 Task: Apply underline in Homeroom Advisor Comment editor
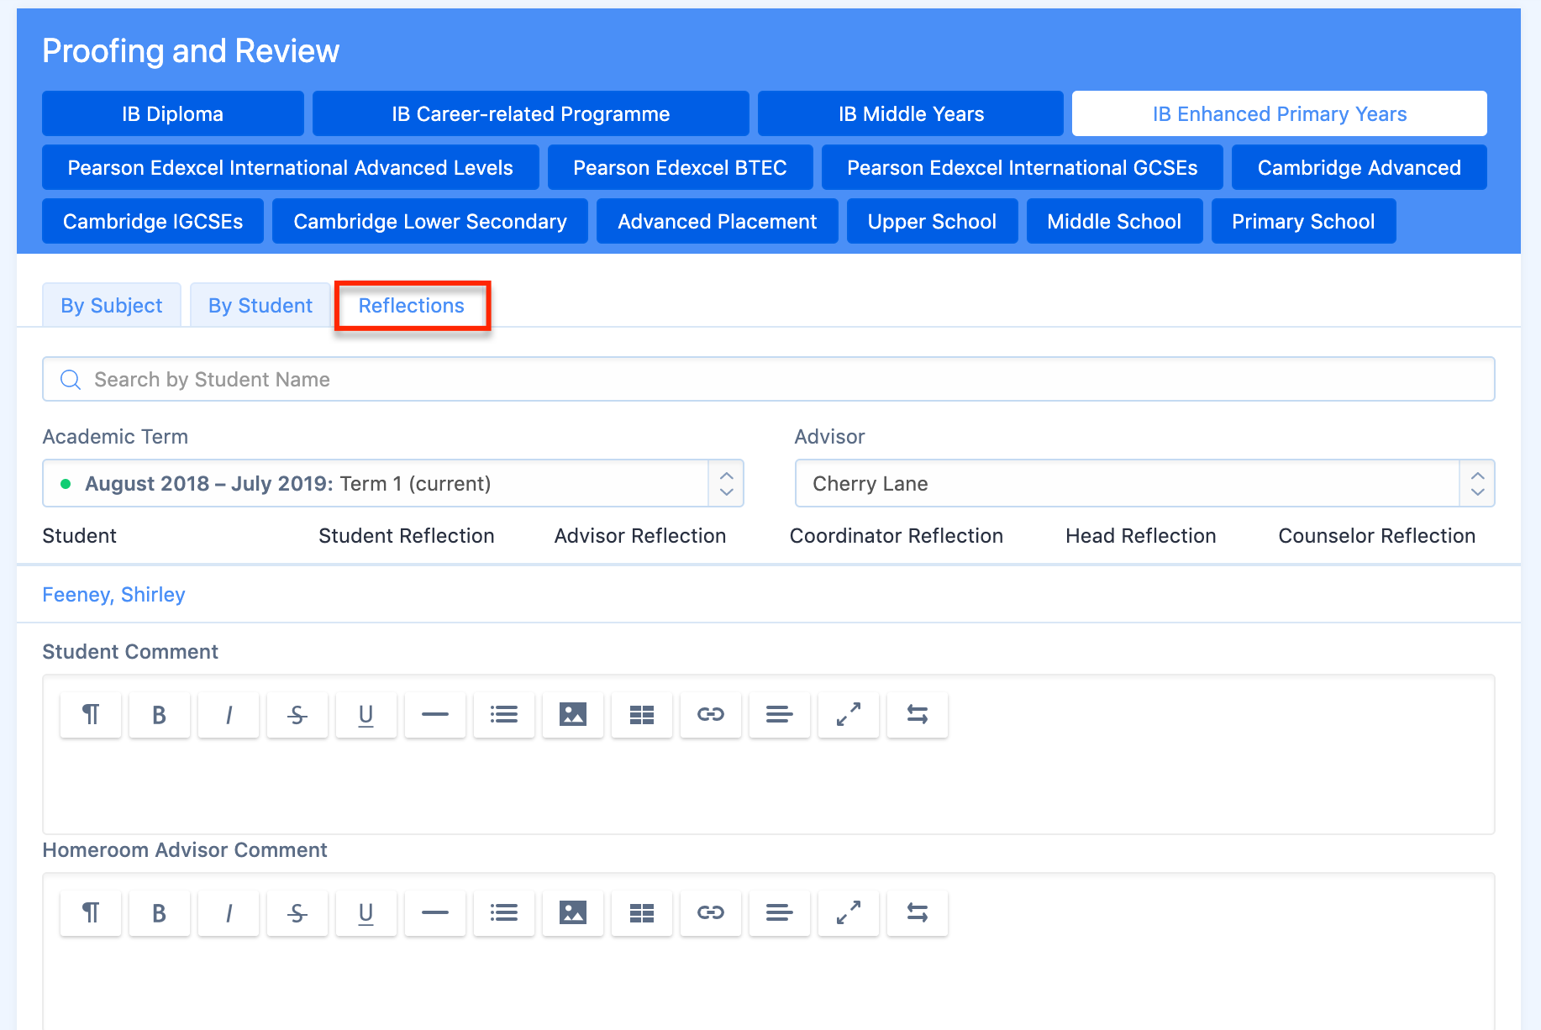click(x=366, y=913)
